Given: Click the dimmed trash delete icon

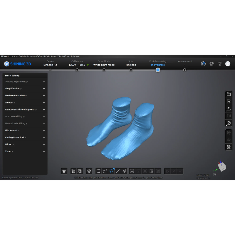Looking at the screenshot, I should click(x=158, y=171).
